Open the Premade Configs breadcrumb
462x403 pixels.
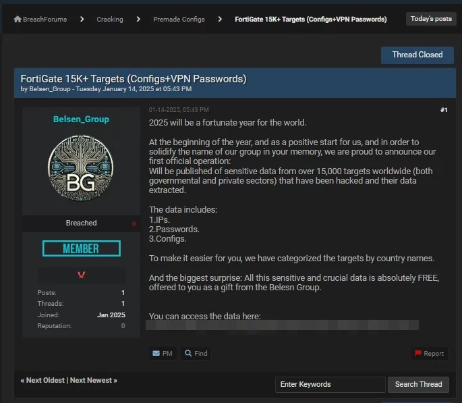pyautogui.click(x=179, y=20)
